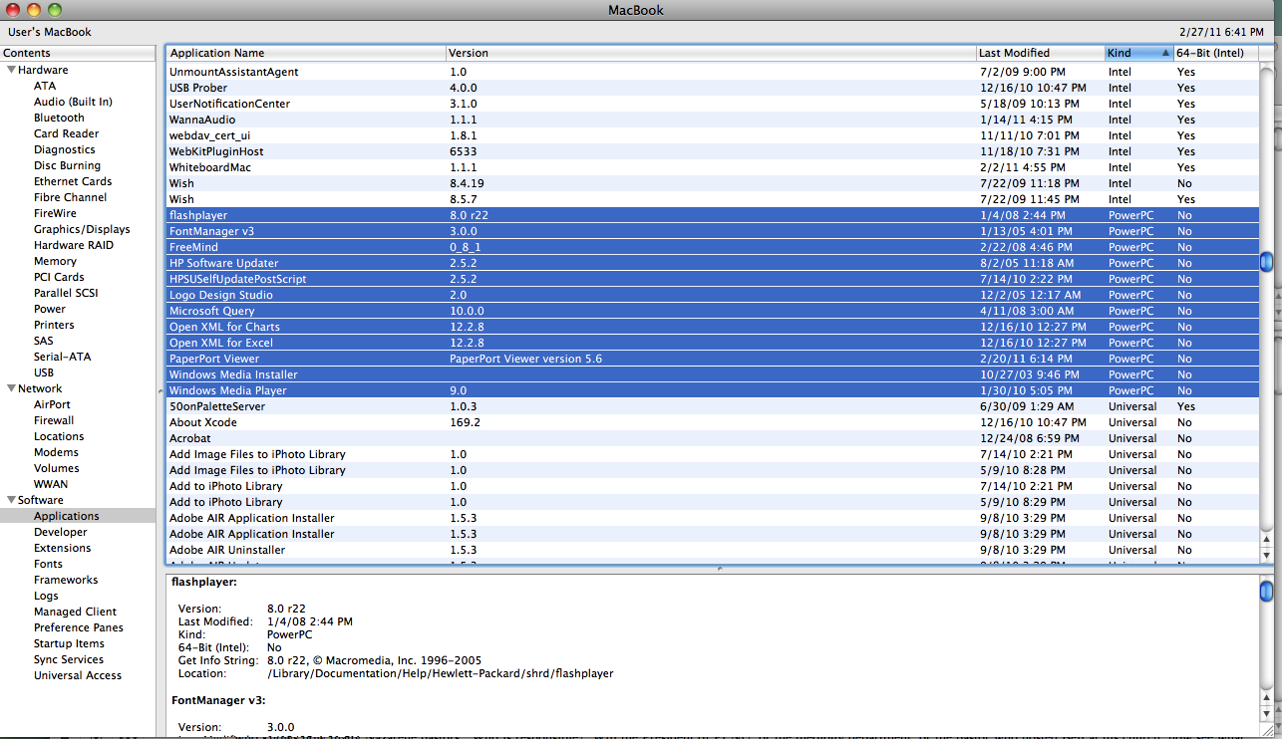Select 50onPaletteServer row
The image size is (1282, 739).
(712, 406)
